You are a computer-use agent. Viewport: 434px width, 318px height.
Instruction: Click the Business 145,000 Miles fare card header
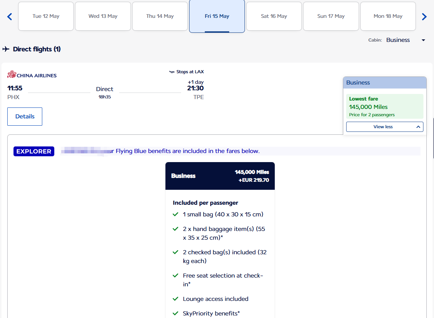pyautogui.click(x=220, y=176)
